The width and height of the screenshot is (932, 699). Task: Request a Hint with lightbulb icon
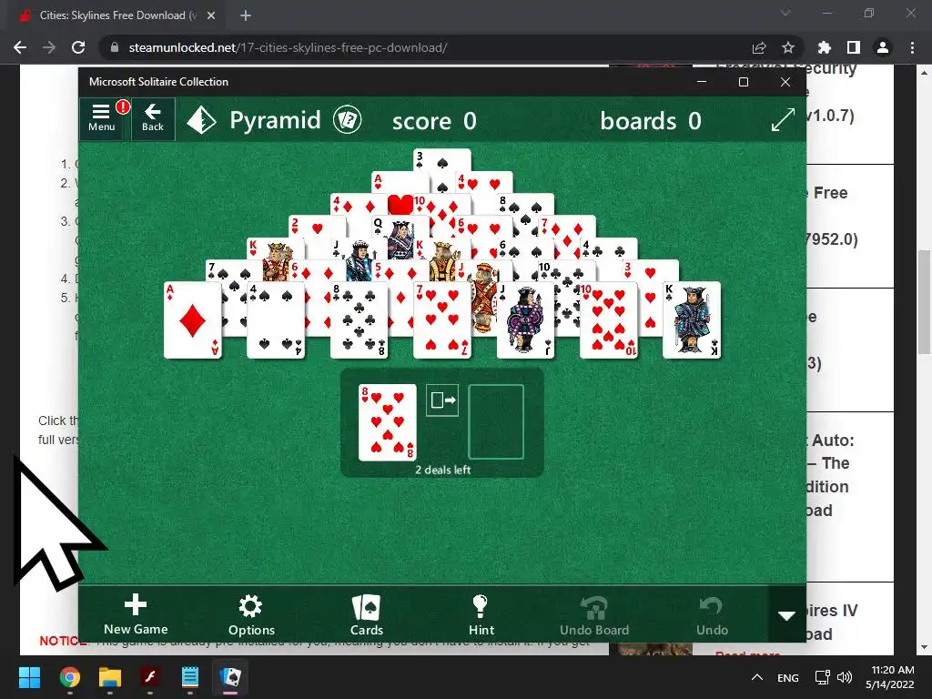click(x=481, y=614)
